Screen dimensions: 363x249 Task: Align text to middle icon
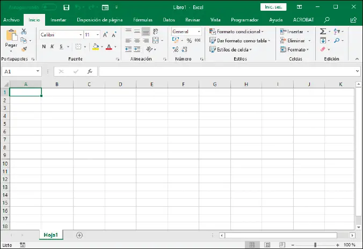click(x=137, y=31)
